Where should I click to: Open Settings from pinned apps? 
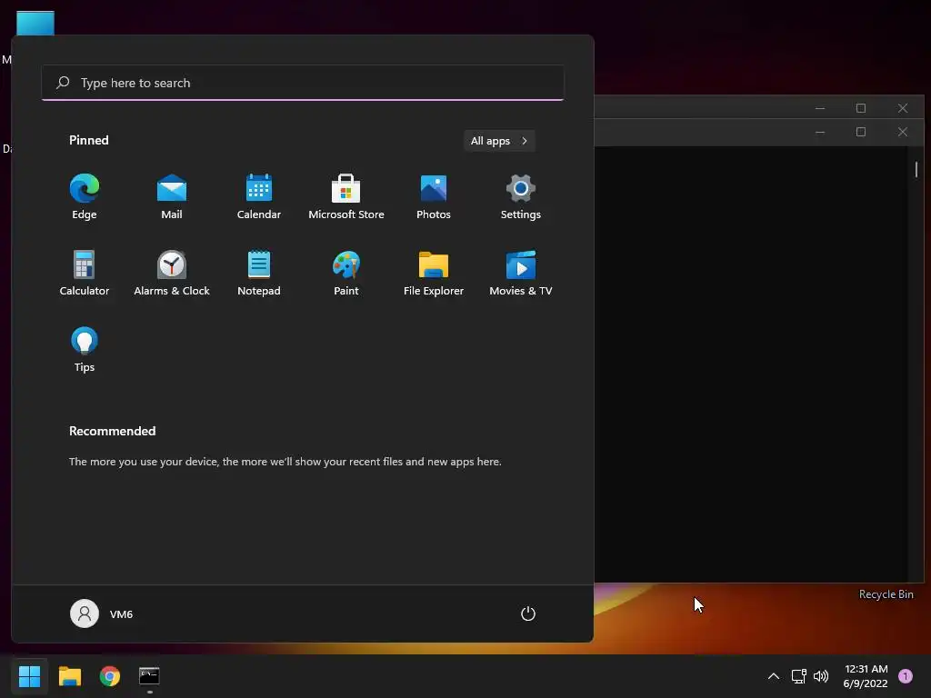(x=521, y=197)
